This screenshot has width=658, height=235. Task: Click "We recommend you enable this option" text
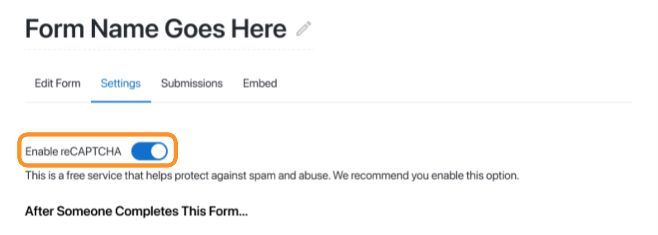tap(426, 175)
